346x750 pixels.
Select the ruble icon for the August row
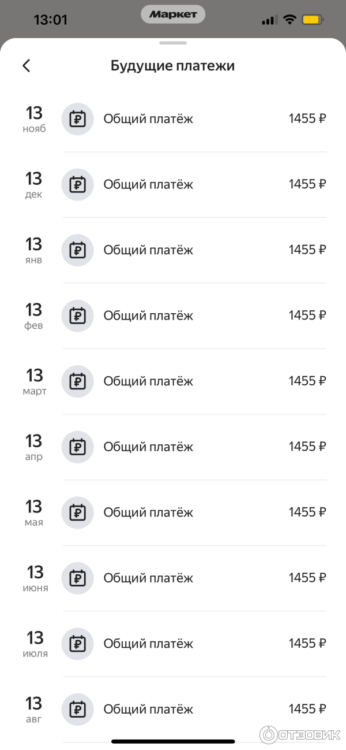click(77, 710)
